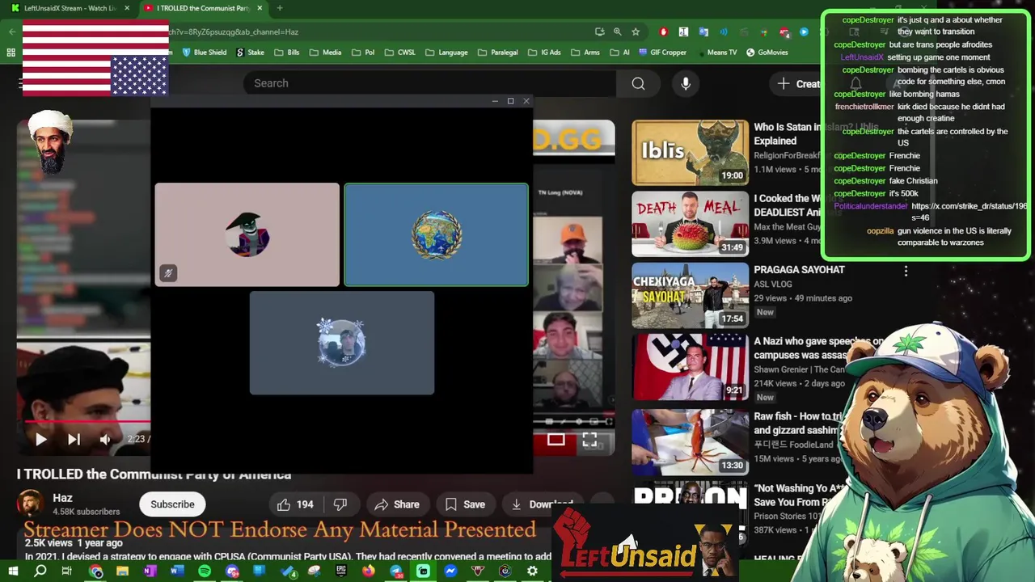The image size is (1035, 582).
Task: Seek using the red video progress bar
Action: point(87,421)
